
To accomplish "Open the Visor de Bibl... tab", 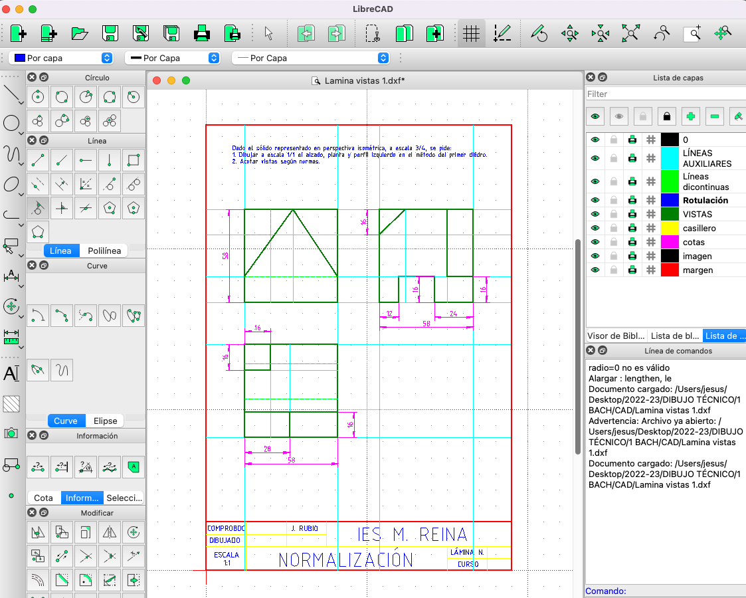I will point(616,336).
